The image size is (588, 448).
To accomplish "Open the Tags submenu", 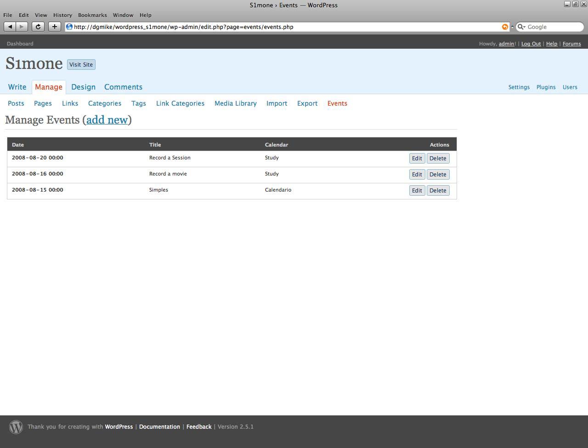I will pos(138,103).
